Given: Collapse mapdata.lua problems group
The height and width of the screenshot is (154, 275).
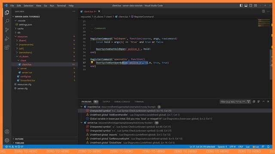Looking at the screenshot, I should [82, 107].
